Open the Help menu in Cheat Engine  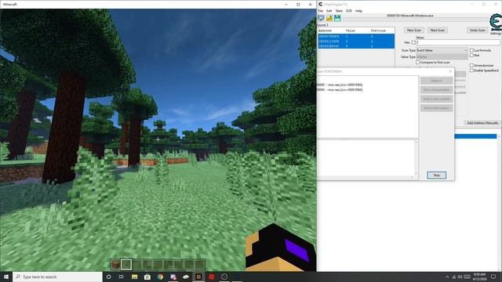358,11
